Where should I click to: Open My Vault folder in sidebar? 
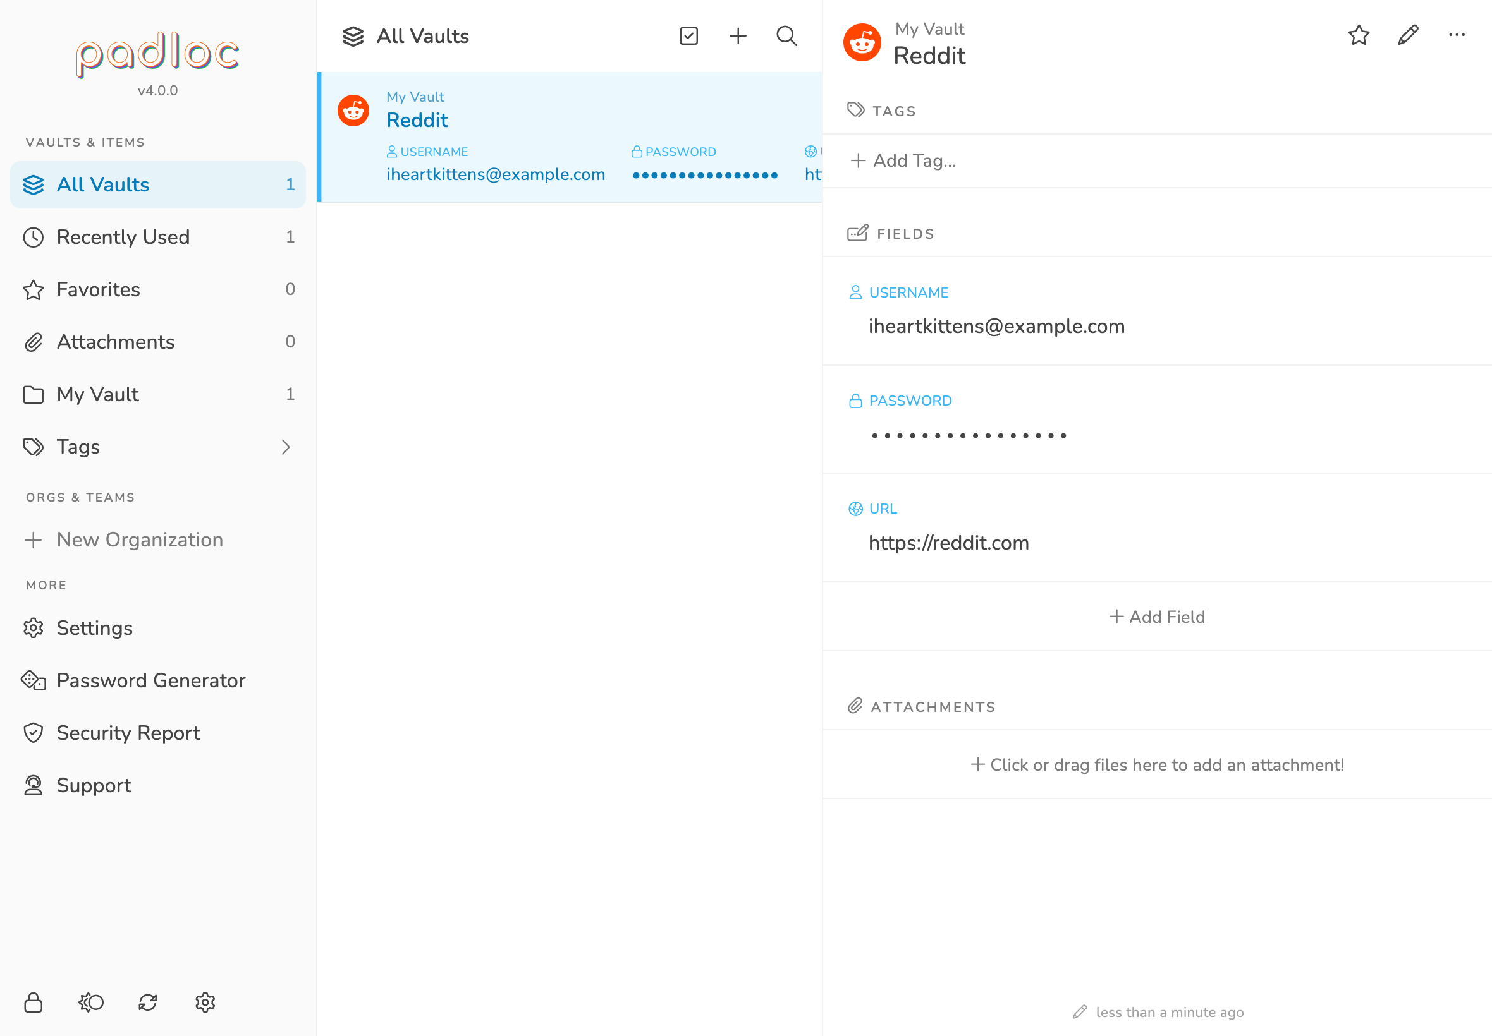[158, 394]
